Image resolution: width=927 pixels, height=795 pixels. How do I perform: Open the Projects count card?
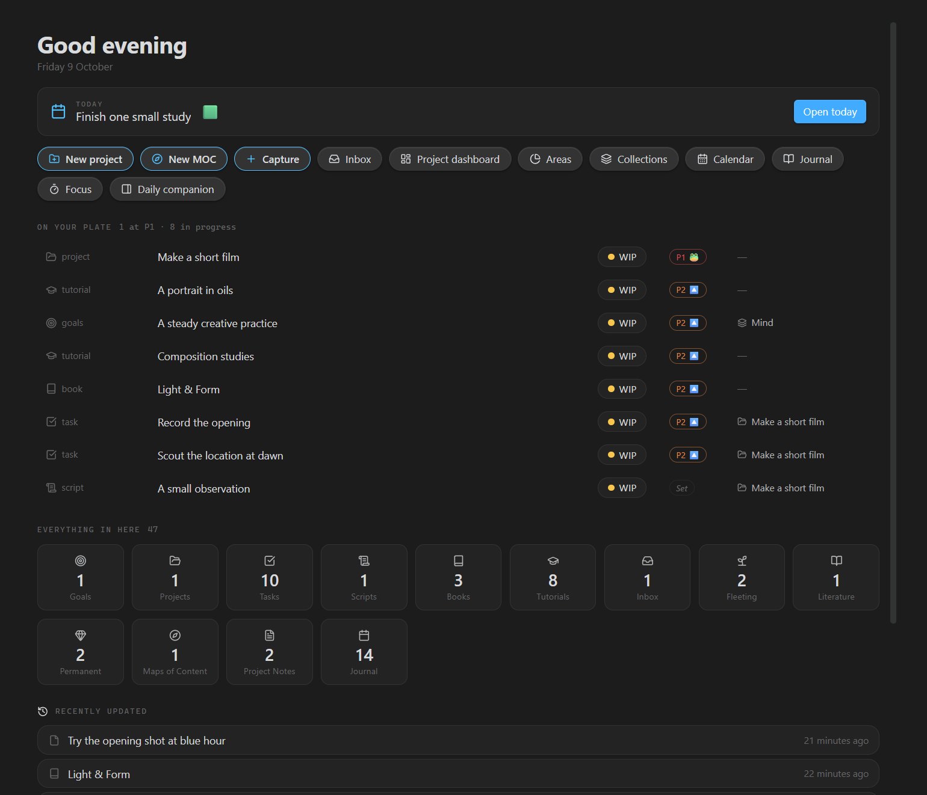tap(175, 577)
